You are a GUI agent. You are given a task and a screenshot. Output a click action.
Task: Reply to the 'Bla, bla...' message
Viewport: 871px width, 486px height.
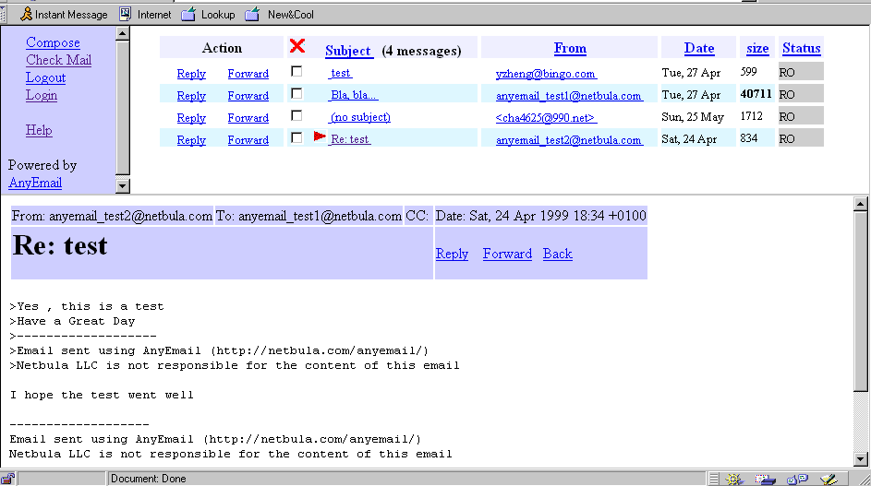pyautogui.click(x=191, y=96)
